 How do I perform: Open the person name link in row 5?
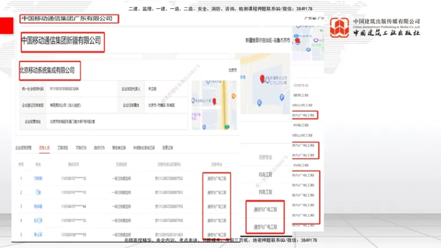(38, 235)
